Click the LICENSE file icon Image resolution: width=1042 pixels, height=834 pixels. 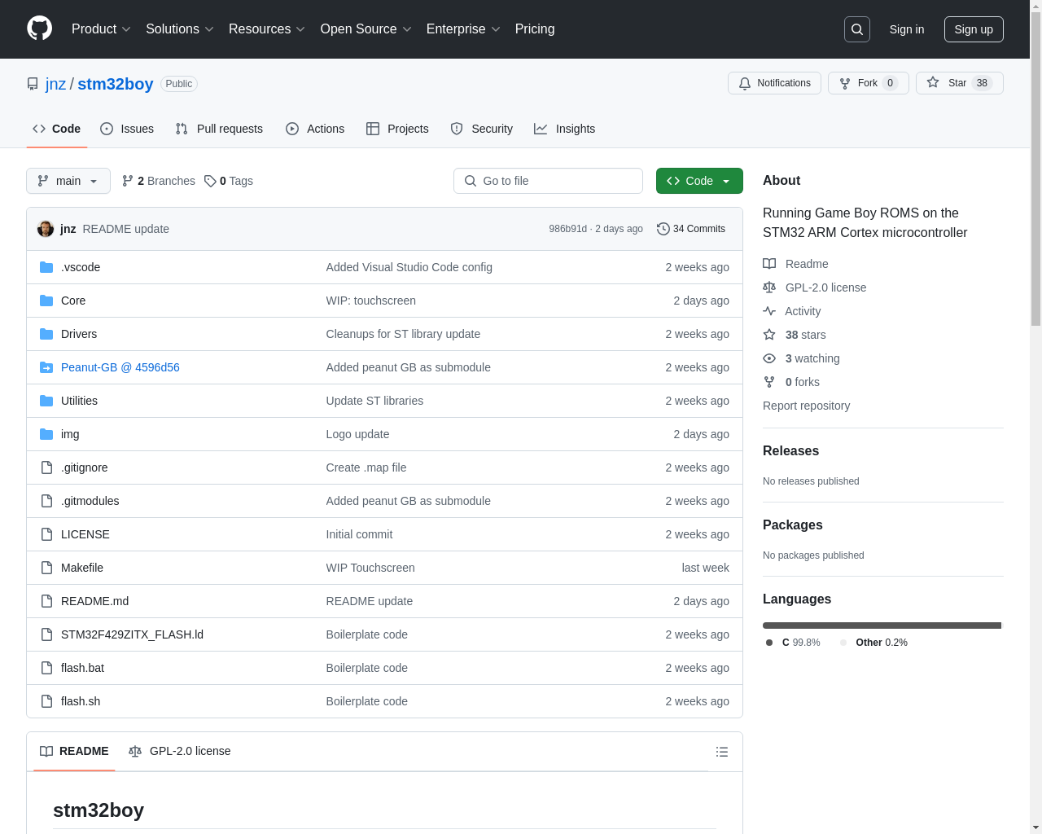pyautogui.click(x=46, y=534)
